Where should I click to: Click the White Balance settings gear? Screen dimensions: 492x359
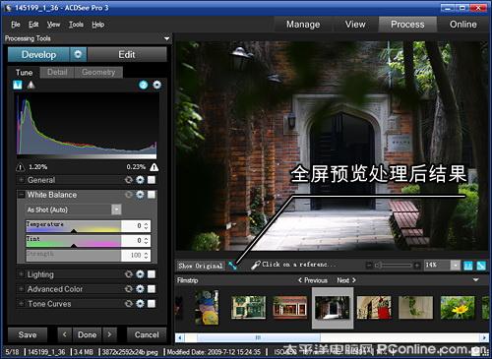tap(140, 195)
